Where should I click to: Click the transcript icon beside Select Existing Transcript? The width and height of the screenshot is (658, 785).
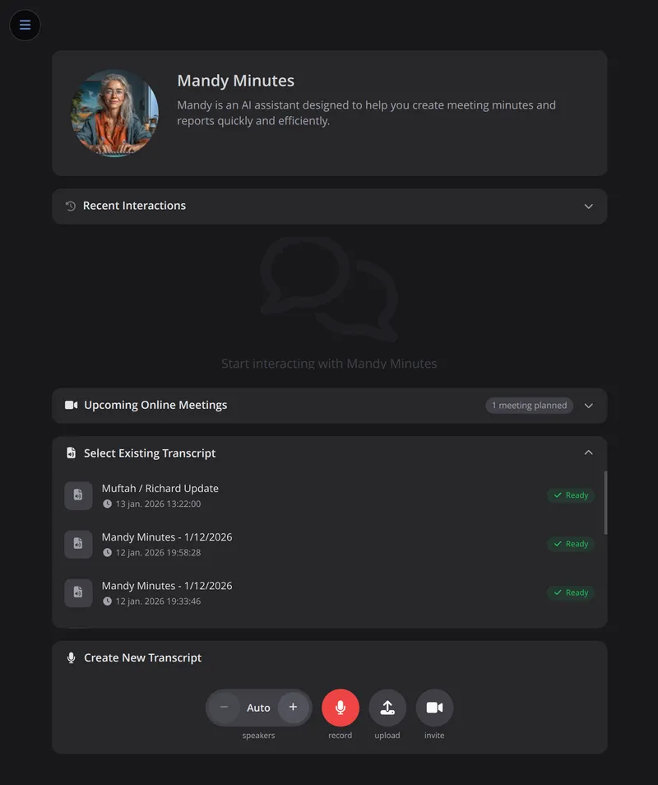70,453
